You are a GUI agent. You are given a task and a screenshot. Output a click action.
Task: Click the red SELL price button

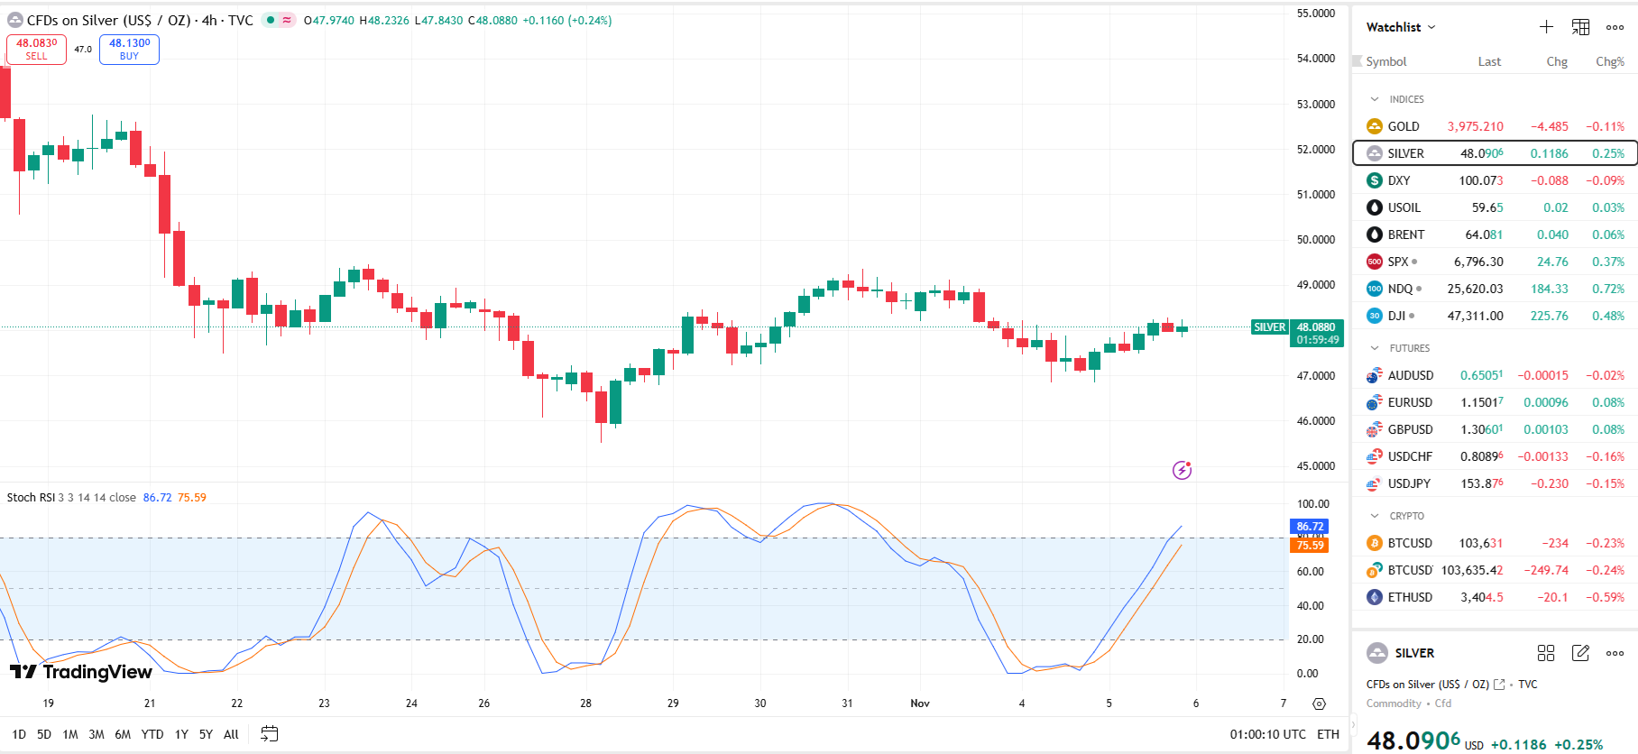click(x=37, y=50)
